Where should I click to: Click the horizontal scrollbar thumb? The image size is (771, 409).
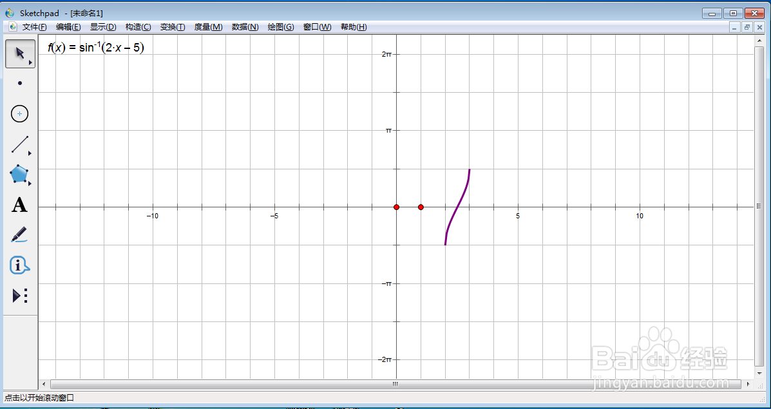click(x=395, y=384)
